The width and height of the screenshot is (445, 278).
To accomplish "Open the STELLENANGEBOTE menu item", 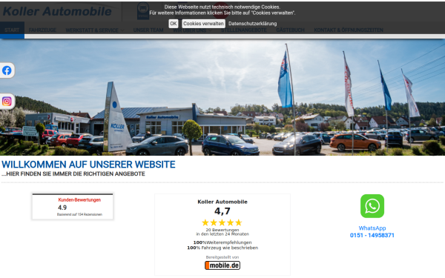I will point(244,30).
